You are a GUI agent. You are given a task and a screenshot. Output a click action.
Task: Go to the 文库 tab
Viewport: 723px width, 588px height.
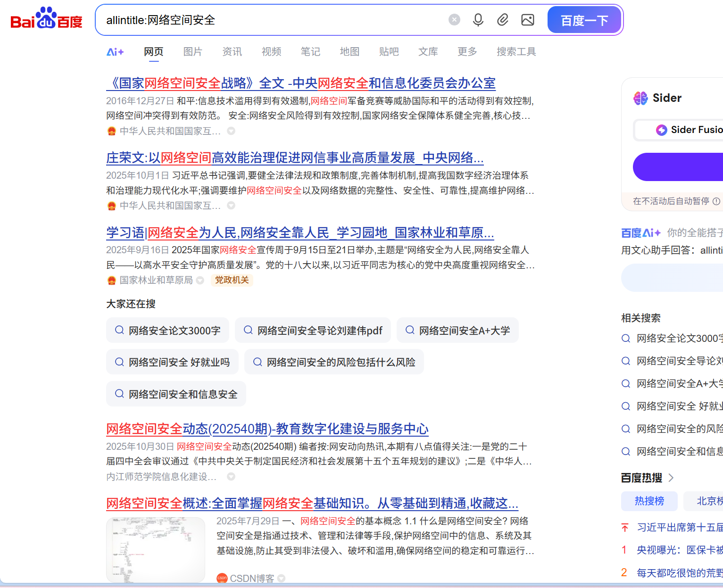[x=428, y=52]
